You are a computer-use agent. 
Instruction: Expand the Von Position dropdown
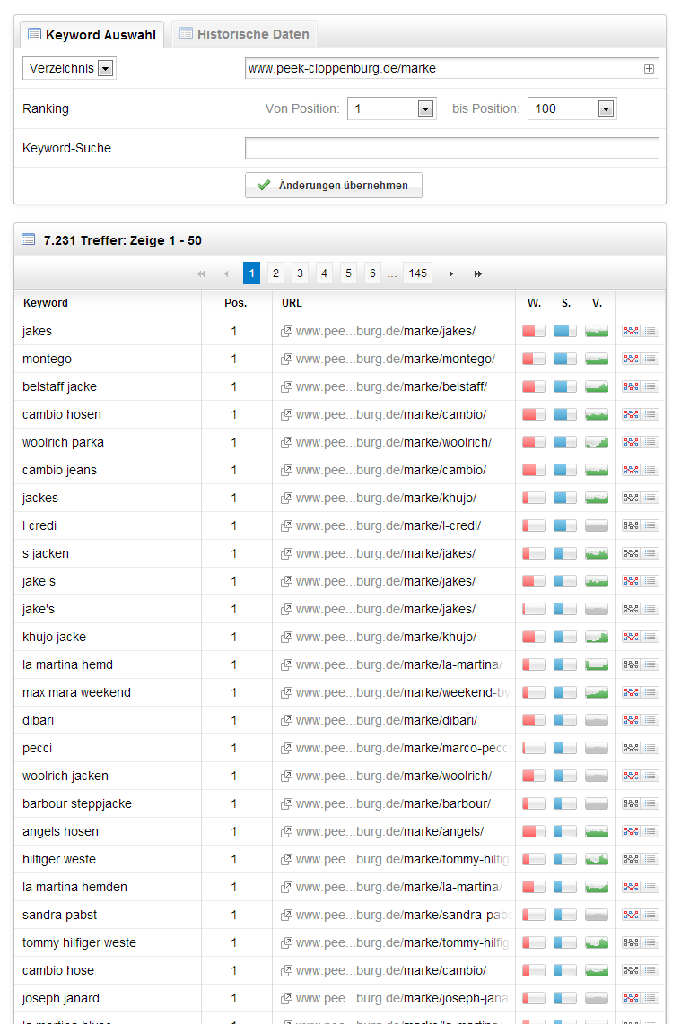click(x=426, y=108)
